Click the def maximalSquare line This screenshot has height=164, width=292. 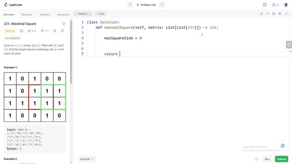coord(157,27)
